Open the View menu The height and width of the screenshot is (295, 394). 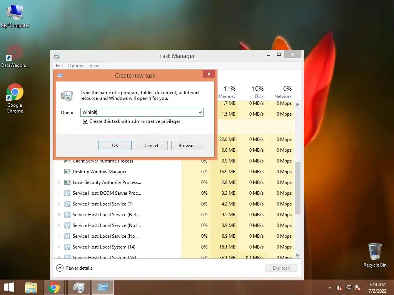94,65
